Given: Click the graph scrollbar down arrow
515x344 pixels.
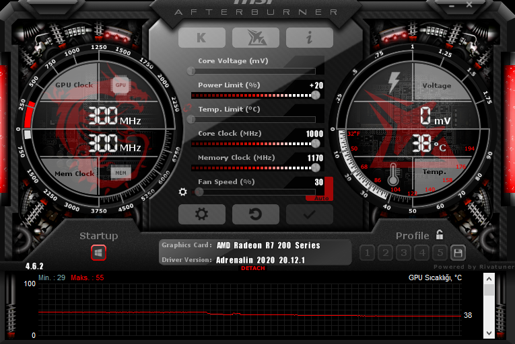Looking at the screenshot, I should pyautogui.click(x=489, y=333).
